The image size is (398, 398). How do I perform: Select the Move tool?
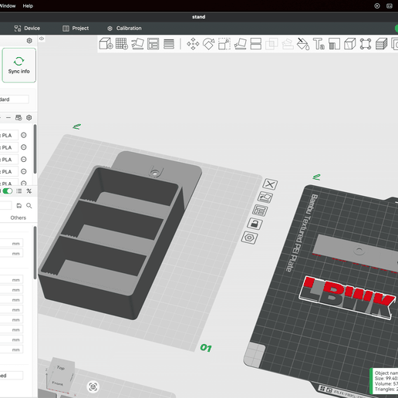[x=193, y=44]
